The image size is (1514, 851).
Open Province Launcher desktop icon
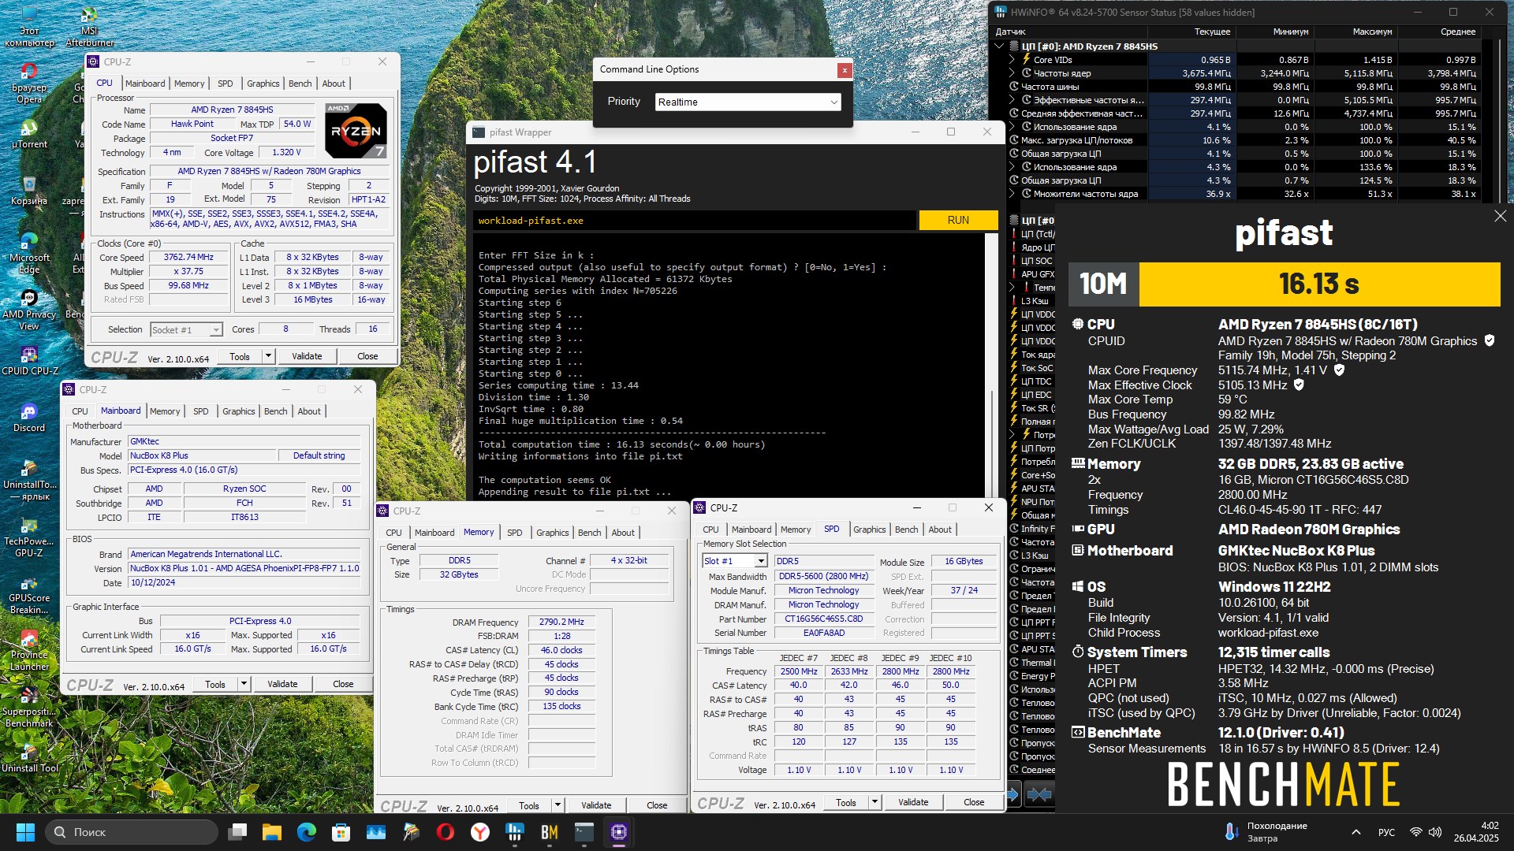[x=29, y=649]
